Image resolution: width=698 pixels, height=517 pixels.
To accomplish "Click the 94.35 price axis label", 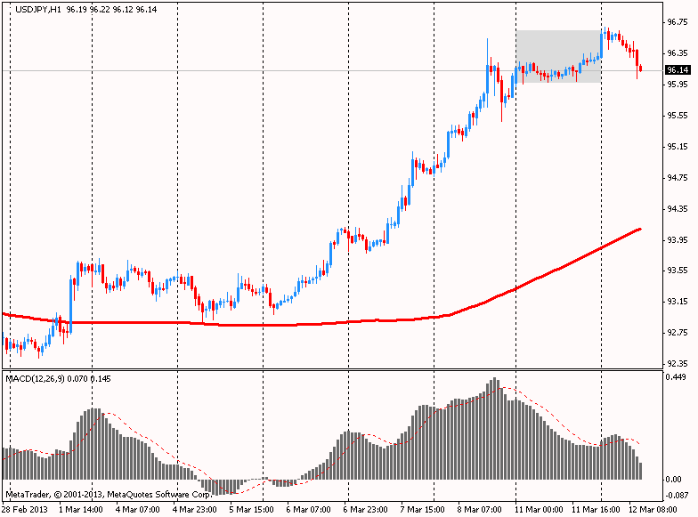I will point(678,208).
